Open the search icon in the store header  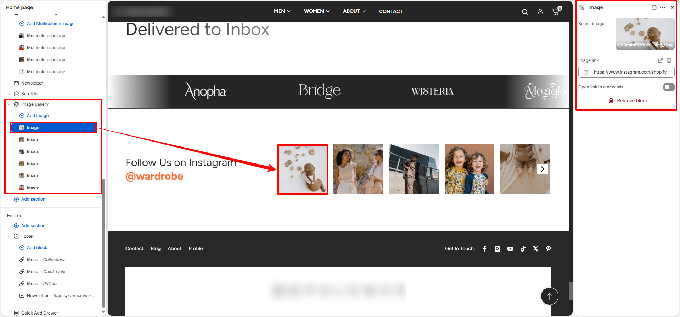click(525, 12)
